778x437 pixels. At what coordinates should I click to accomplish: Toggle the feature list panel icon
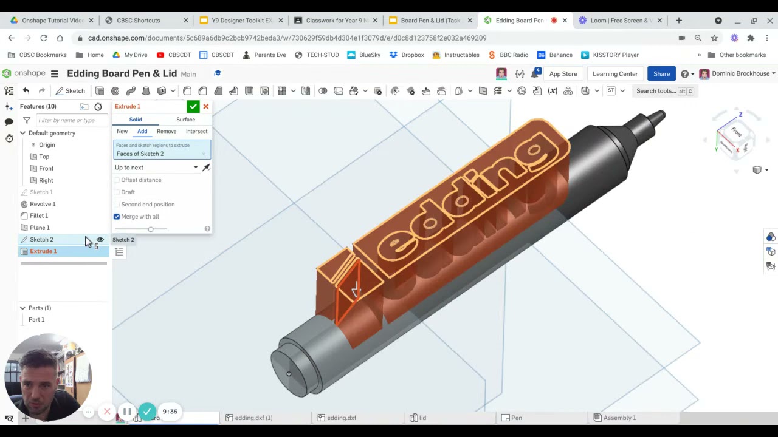tap(9, 91)
